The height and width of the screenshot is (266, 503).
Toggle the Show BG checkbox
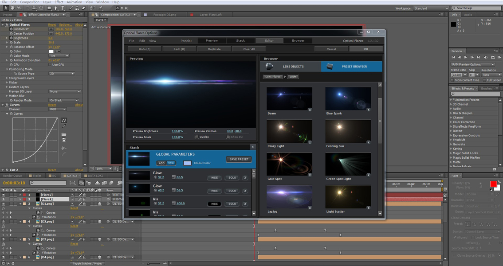point(228,137)
